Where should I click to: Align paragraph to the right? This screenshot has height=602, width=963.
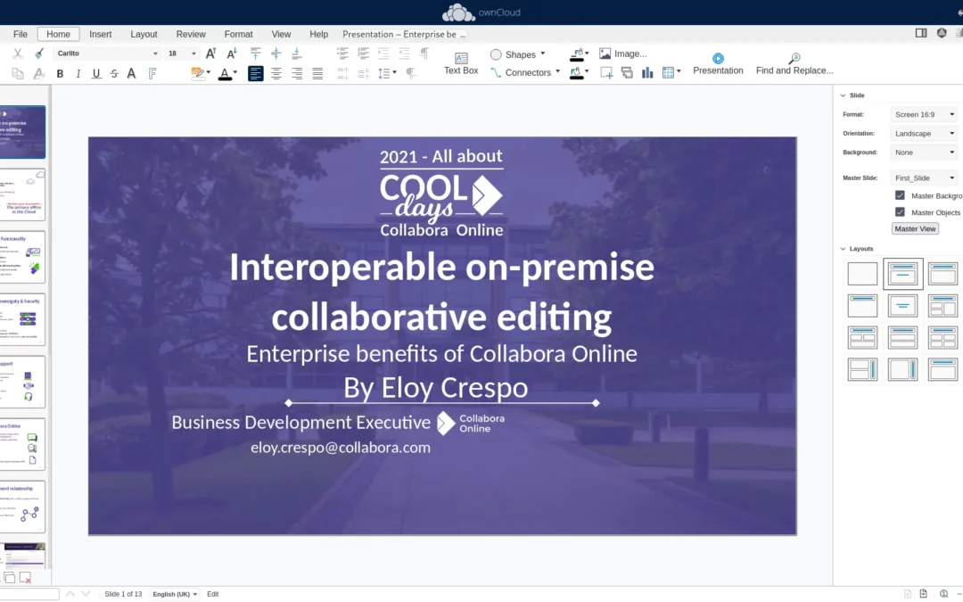point(297,74)
